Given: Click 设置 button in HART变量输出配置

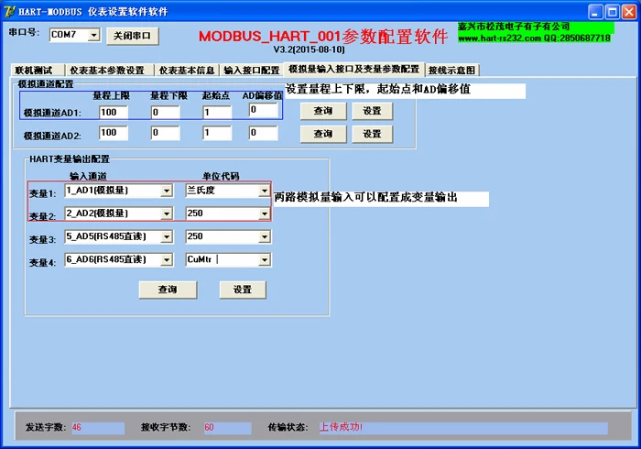Looking at the screenshot, I should click(x=243, y=290).
